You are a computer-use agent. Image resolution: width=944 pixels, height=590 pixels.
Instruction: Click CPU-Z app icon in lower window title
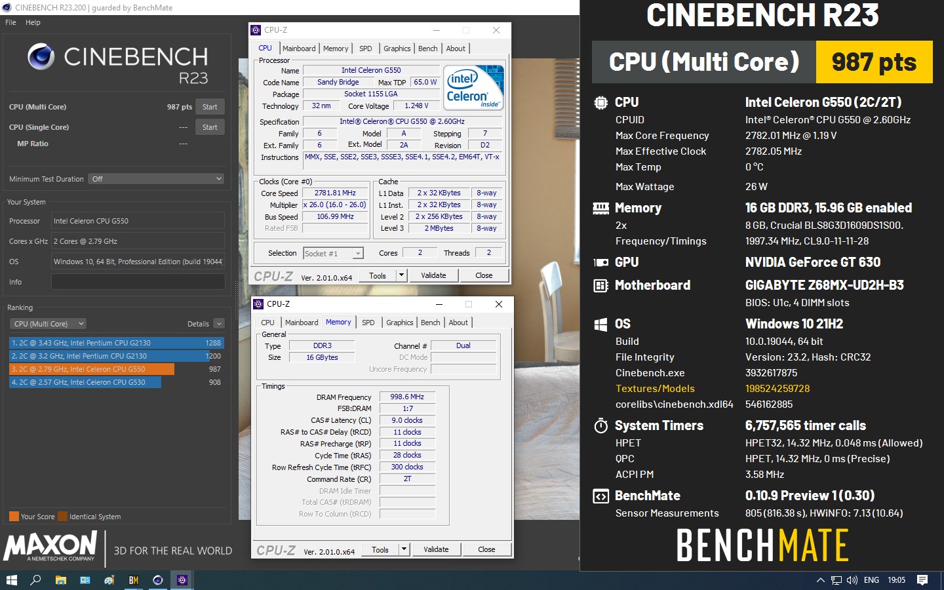(x=259, y=304)
